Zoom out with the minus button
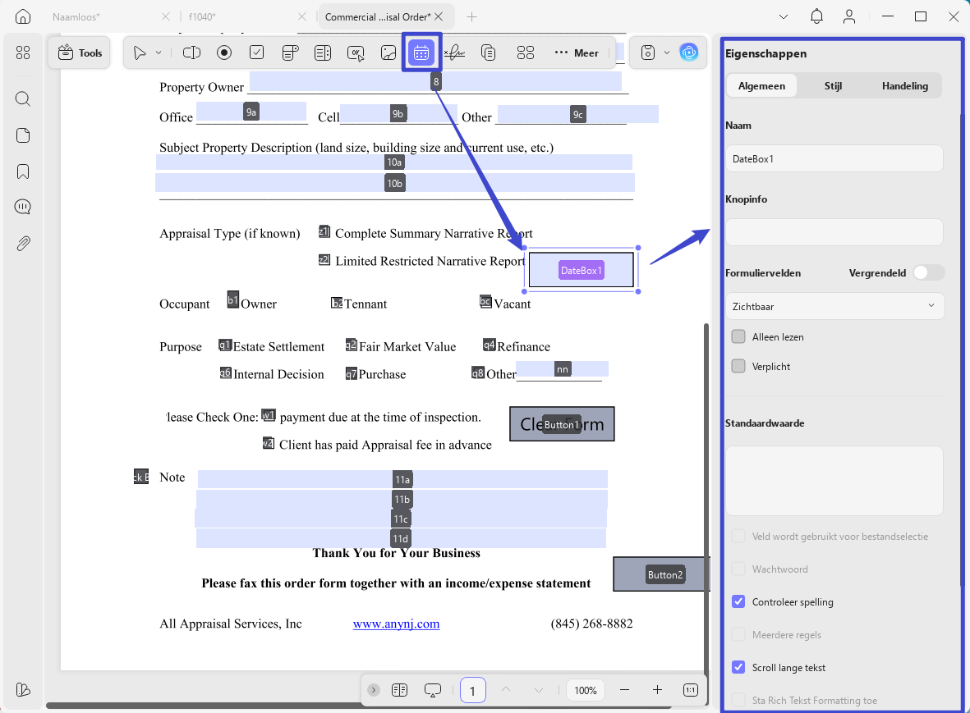This screenshot has width=970, height=713. tap(625, 690)
